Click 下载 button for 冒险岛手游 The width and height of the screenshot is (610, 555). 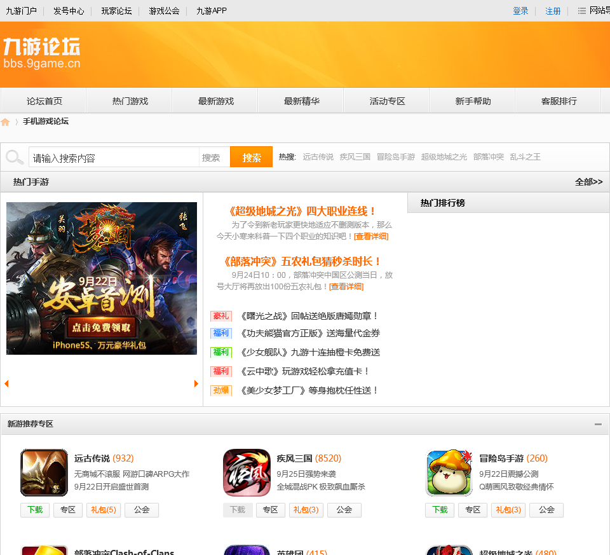click(440, 510)
